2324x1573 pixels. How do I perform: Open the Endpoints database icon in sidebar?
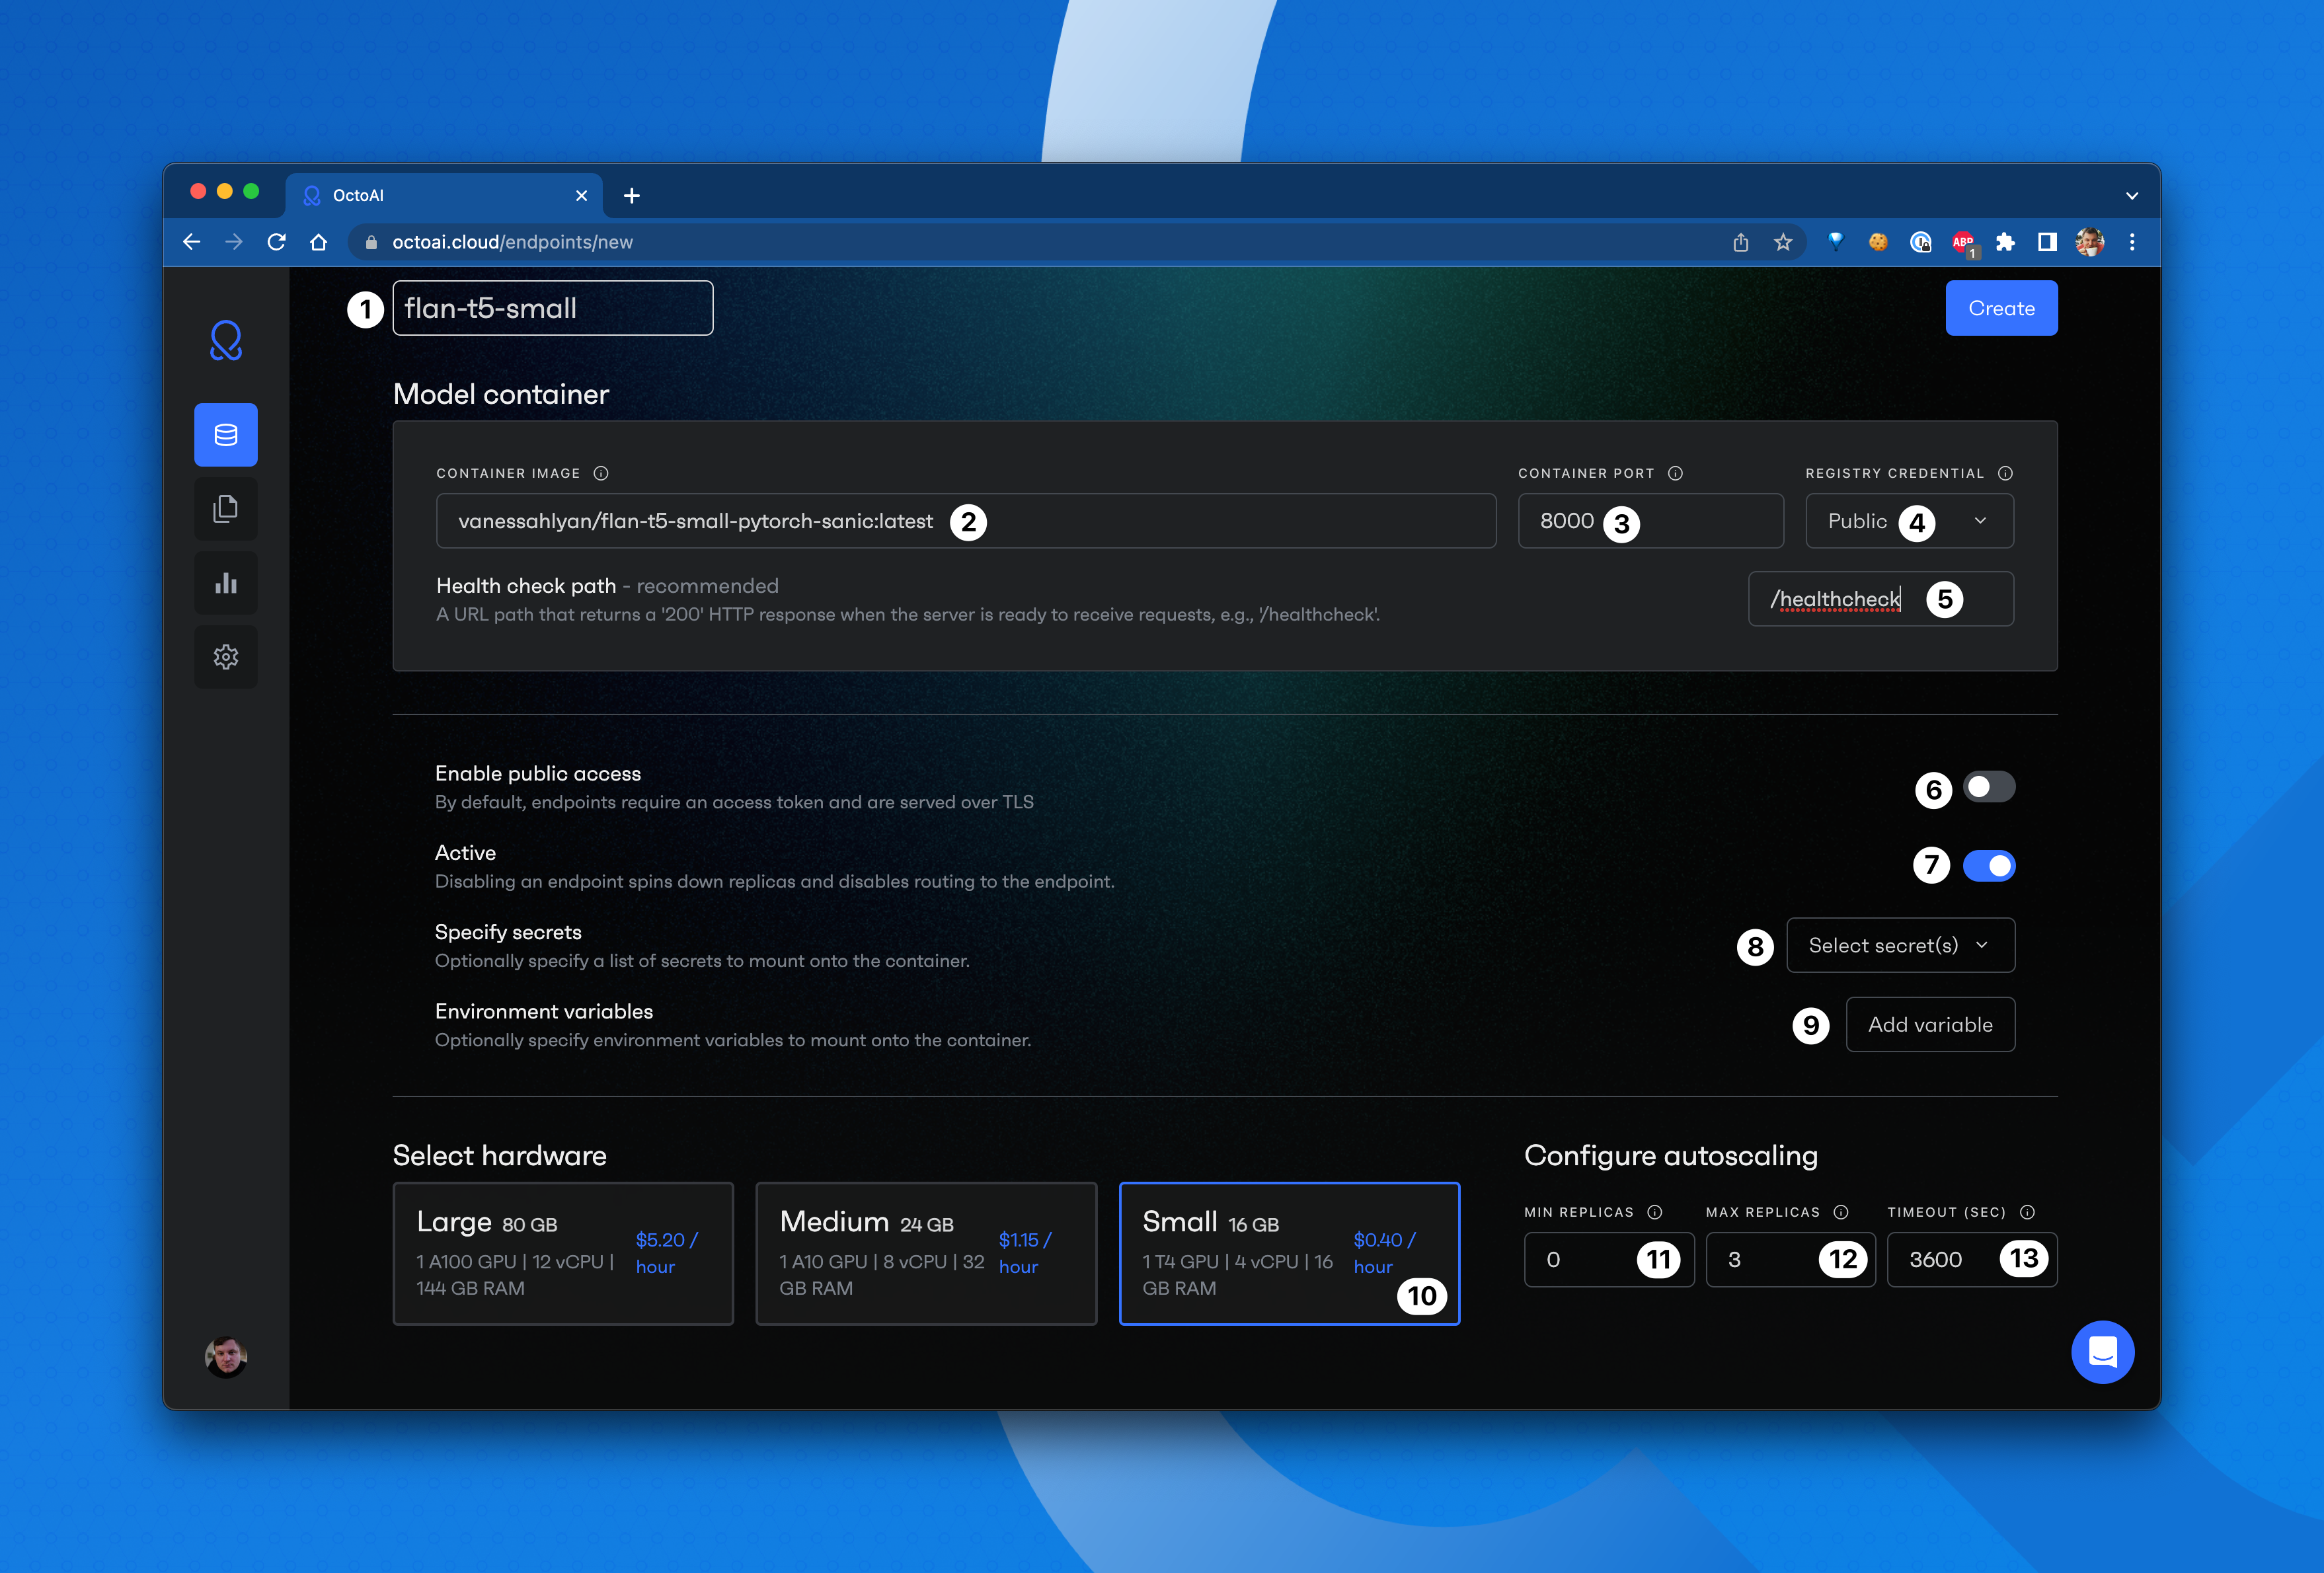pos(226,435)
